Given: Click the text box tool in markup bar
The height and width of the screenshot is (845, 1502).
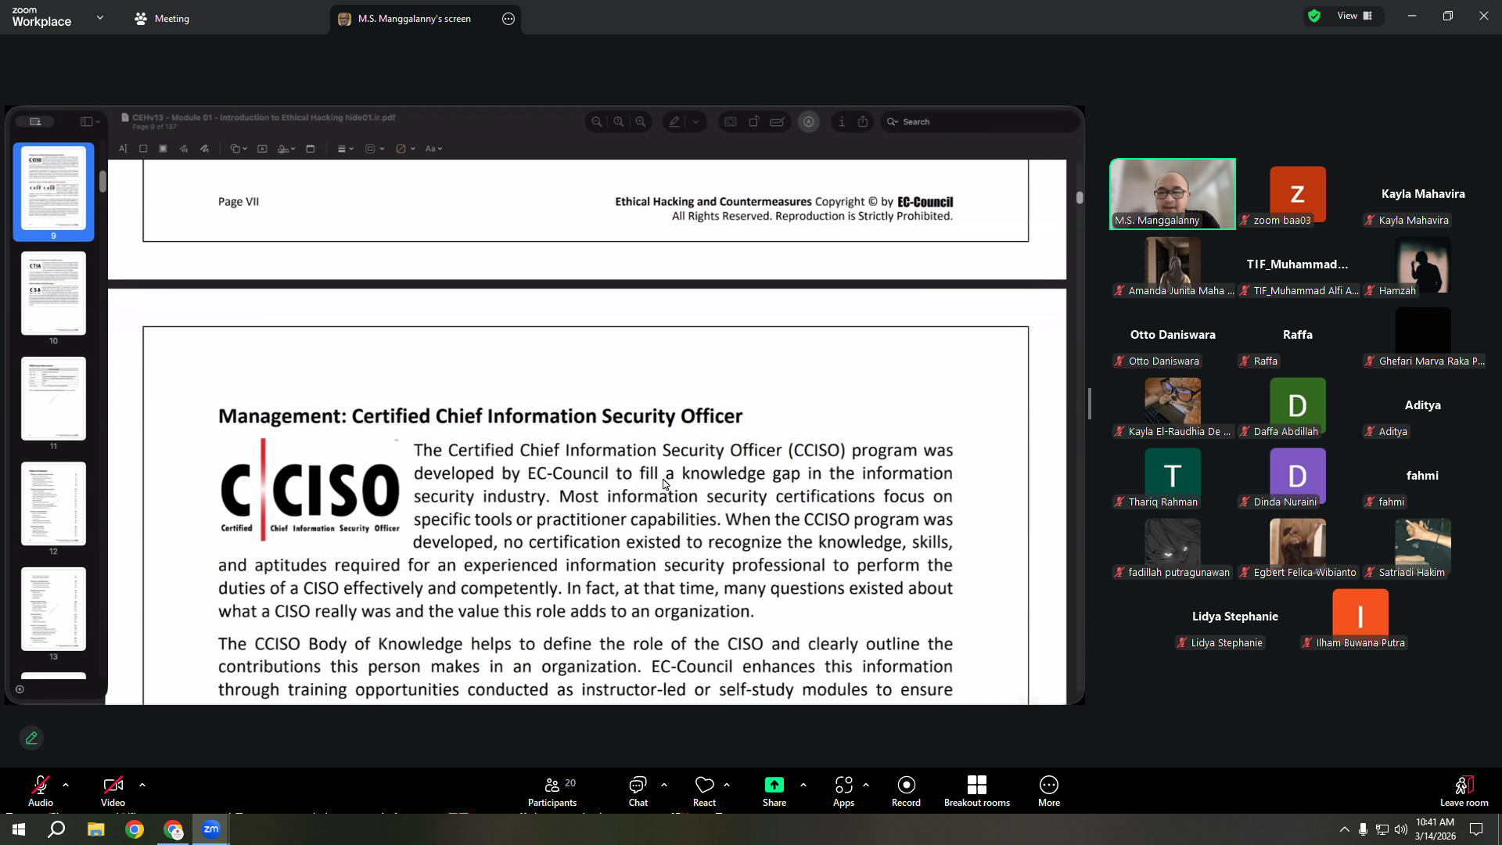Looking at the screenshot, I should pos(262,149).
